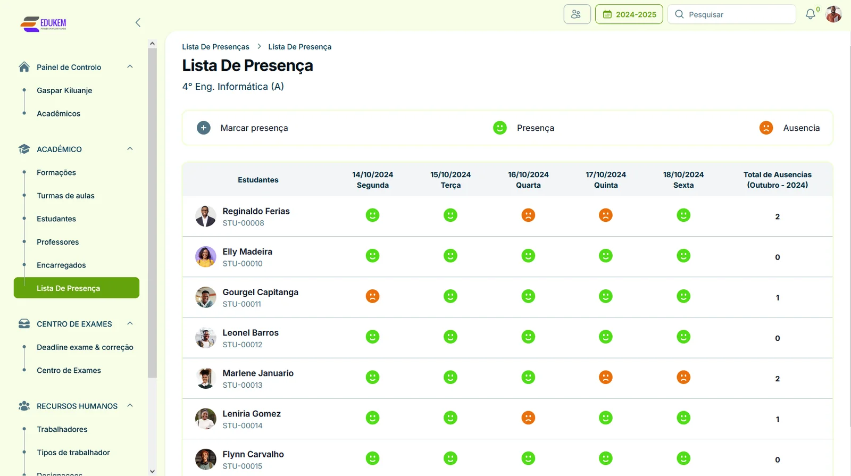Open Turmas de aulas in sidebar
Screen dimensions: 851x476
(x=65, y=196)
